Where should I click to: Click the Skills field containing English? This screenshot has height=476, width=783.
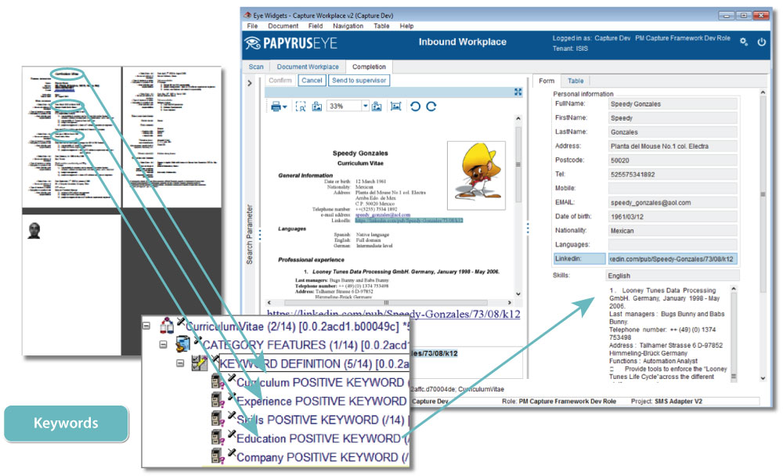[672, 276]
